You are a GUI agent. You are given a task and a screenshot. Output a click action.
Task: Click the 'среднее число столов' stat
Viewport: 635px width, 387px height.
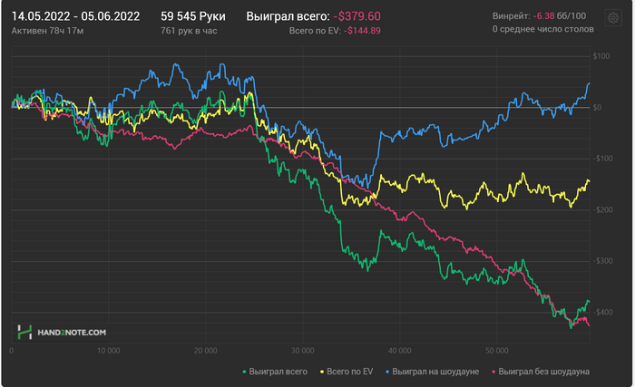pos(546,29)
